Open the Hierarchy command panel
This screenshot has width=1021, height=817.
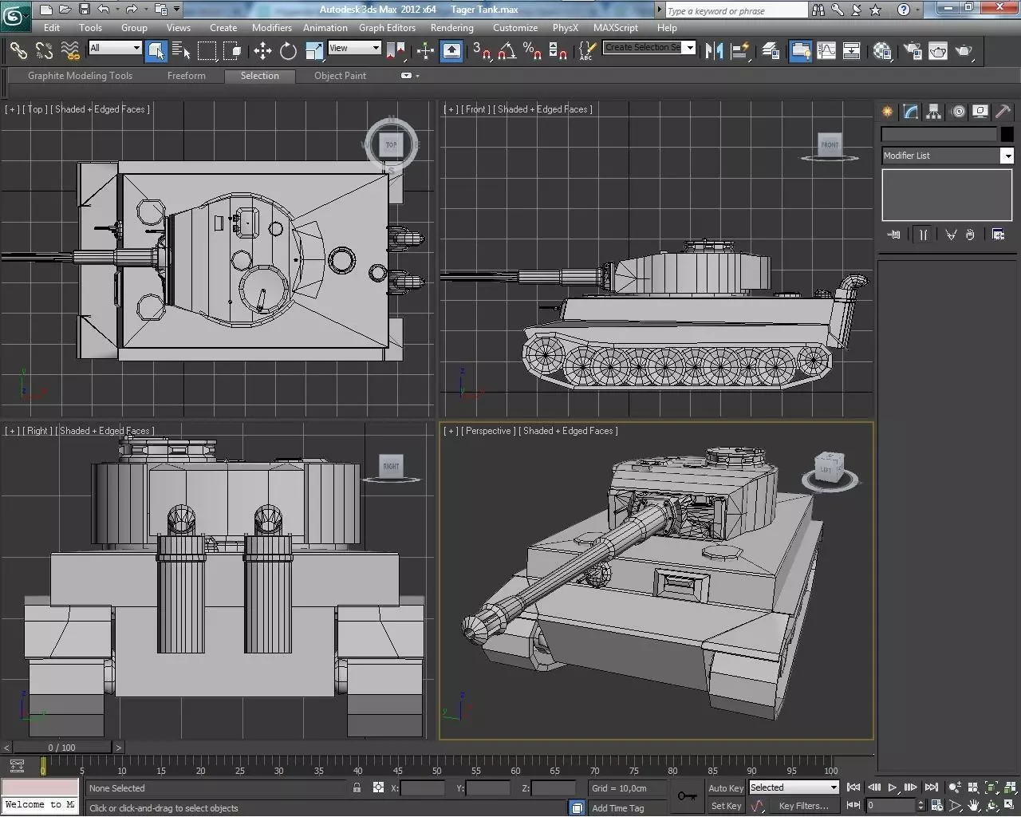point(934,112)
